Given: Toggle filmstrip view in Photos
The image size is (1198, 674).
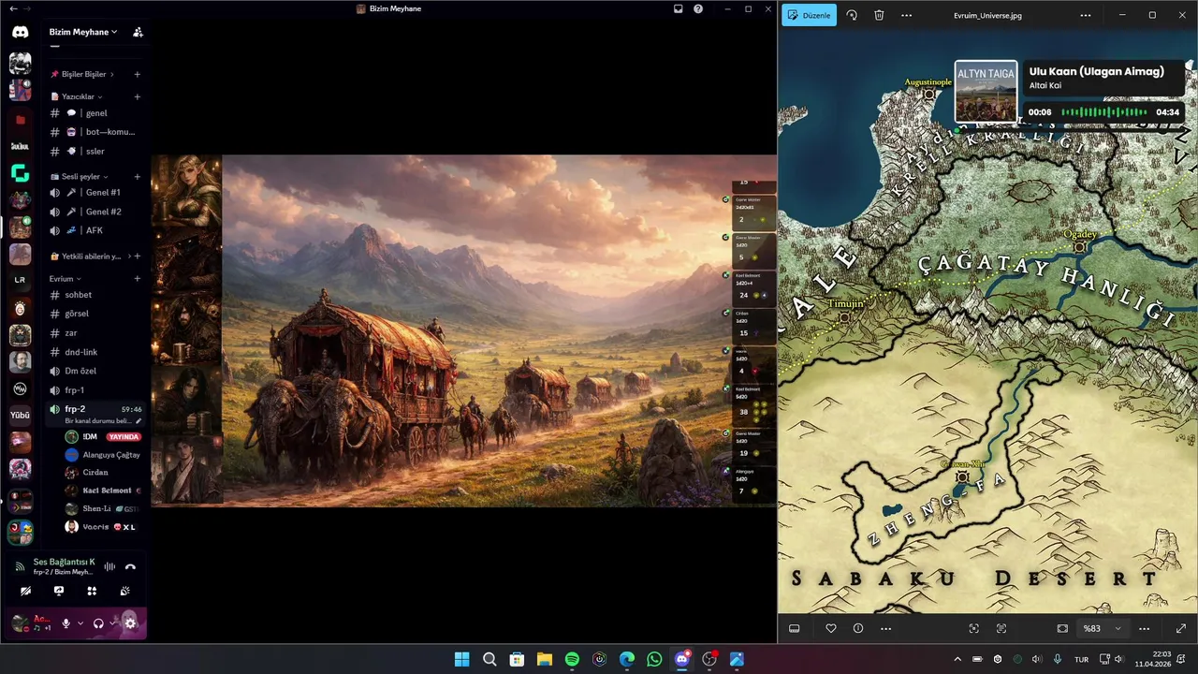Looking at the screenshot, I should 795,628.
